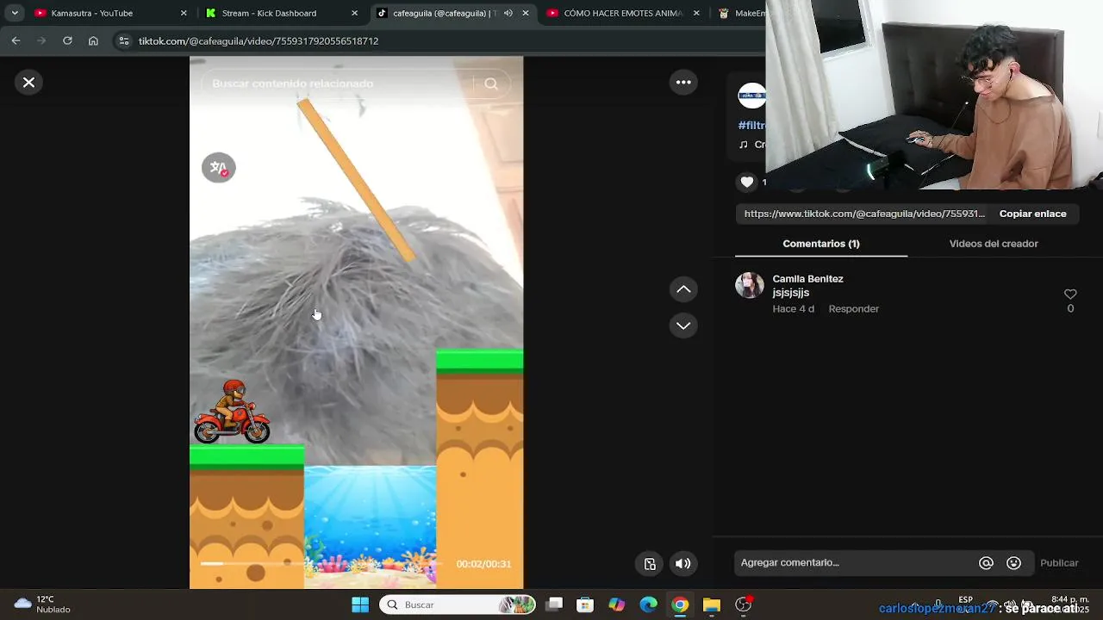Image resolution: width=1103 pixels, height=620 pixels.
Task: Open site information icon in address bar
Action: (124, 40)
